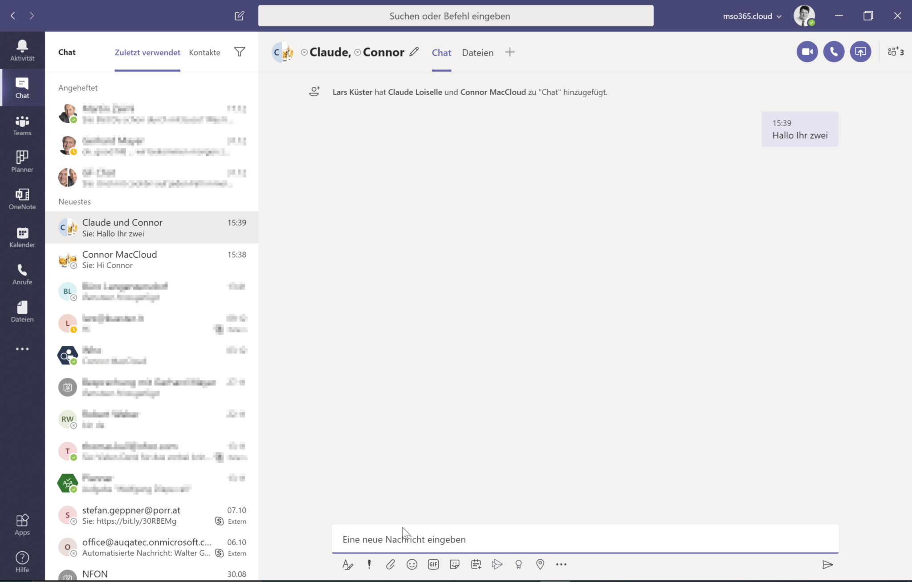Open your profile picture menu
Viewport: 912px width, 582px height.
(x=804, y=16)
